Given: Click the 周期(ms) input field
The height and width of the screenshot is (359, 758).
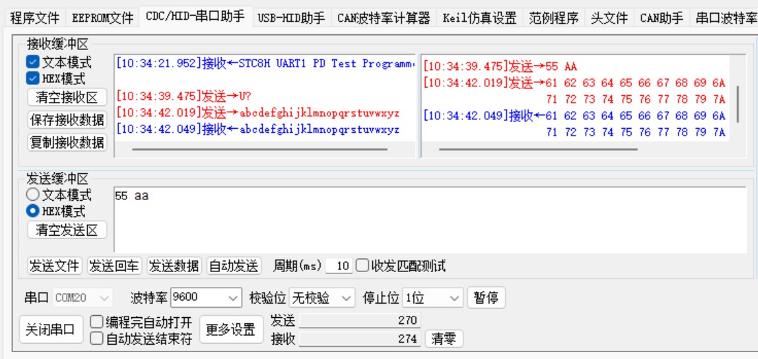Looking at the screenshot, I should pyautogui.click(x=339, y=266).
